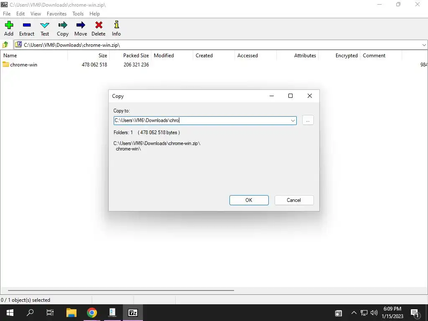This screenshot has width=428, height=321.
Task: Open Task View in the taskbar
Action: tap(50, 313)
